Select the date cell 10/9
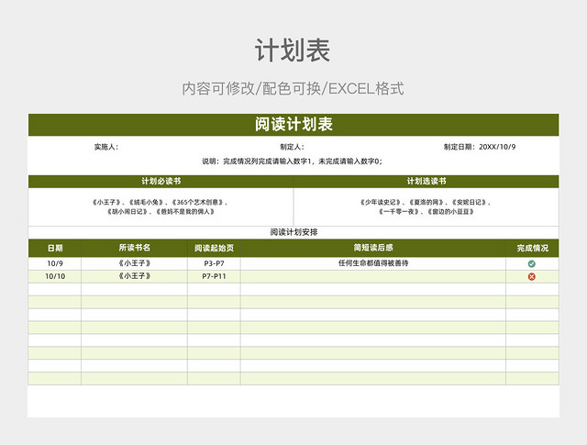587x445 pixels. click(x=55, y=263)
